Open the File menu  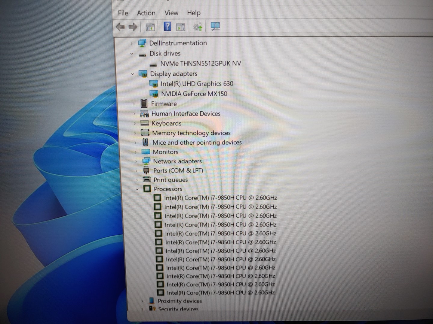pos(123,13)
